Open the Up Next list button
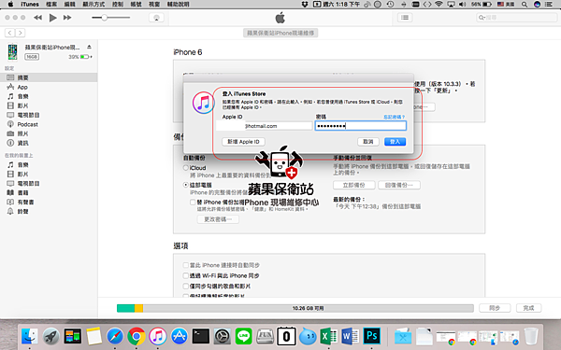The height and width of the screenshot is (350, 561). click(405, 18)
